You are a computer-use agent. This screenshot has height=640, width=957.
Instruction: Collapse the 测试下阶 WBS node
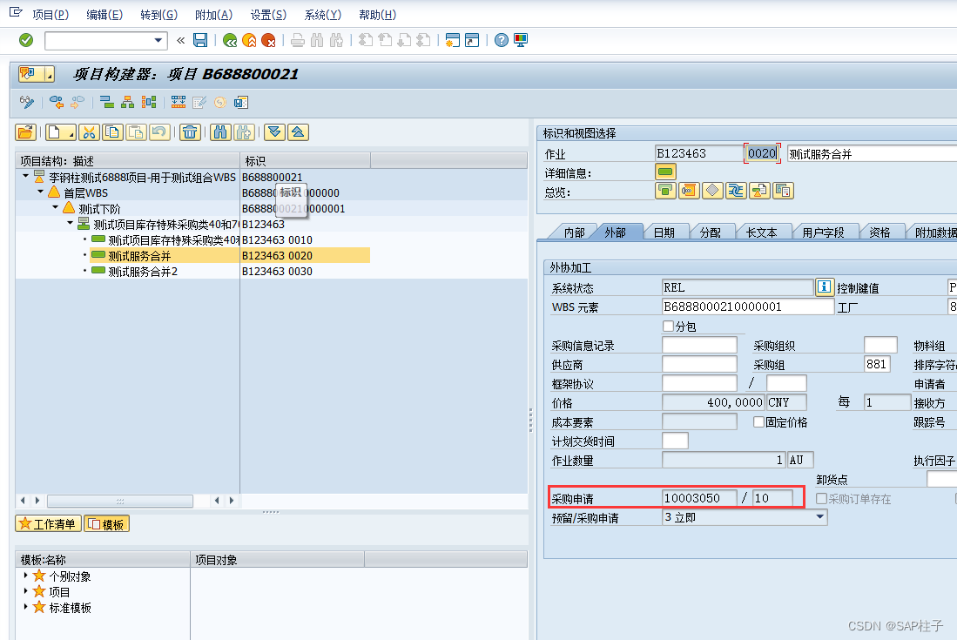pos(55,207)
